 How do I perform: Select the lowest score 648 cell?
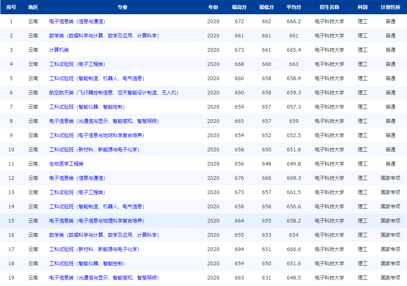pos(267,164)
